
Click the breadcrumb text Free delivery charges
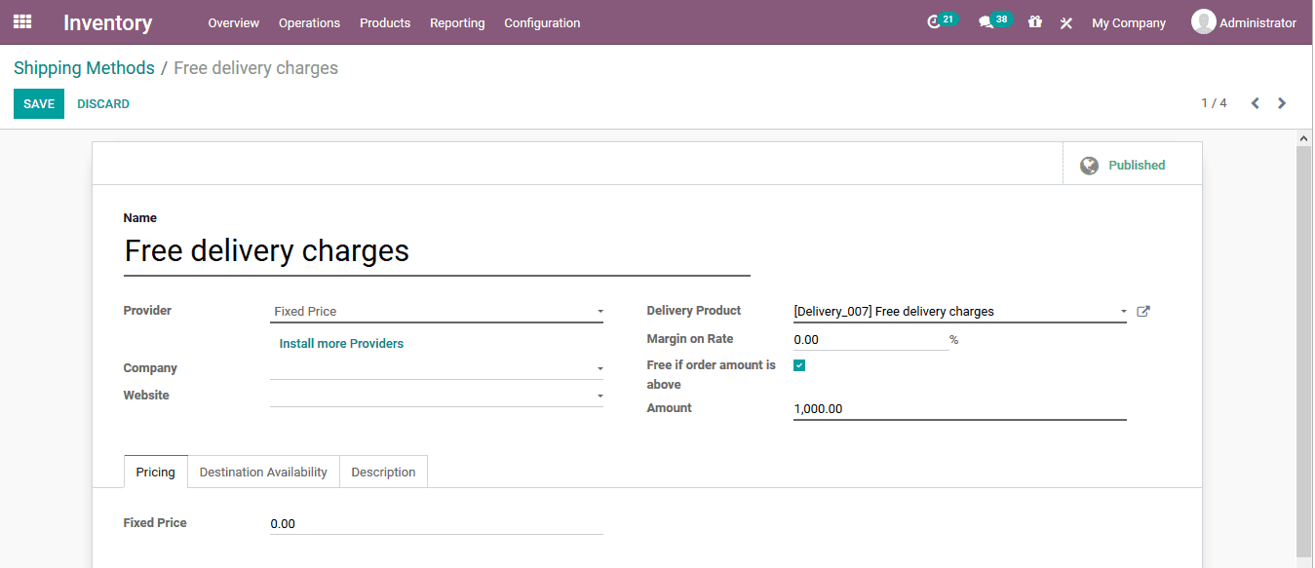pyautogui.click(x=256, y=68)
